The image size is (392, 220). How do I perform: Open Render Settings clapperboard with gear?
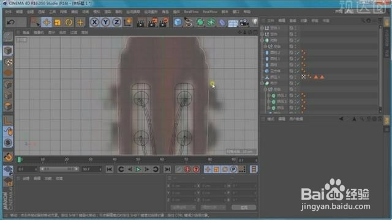click(x=164, y=23)
